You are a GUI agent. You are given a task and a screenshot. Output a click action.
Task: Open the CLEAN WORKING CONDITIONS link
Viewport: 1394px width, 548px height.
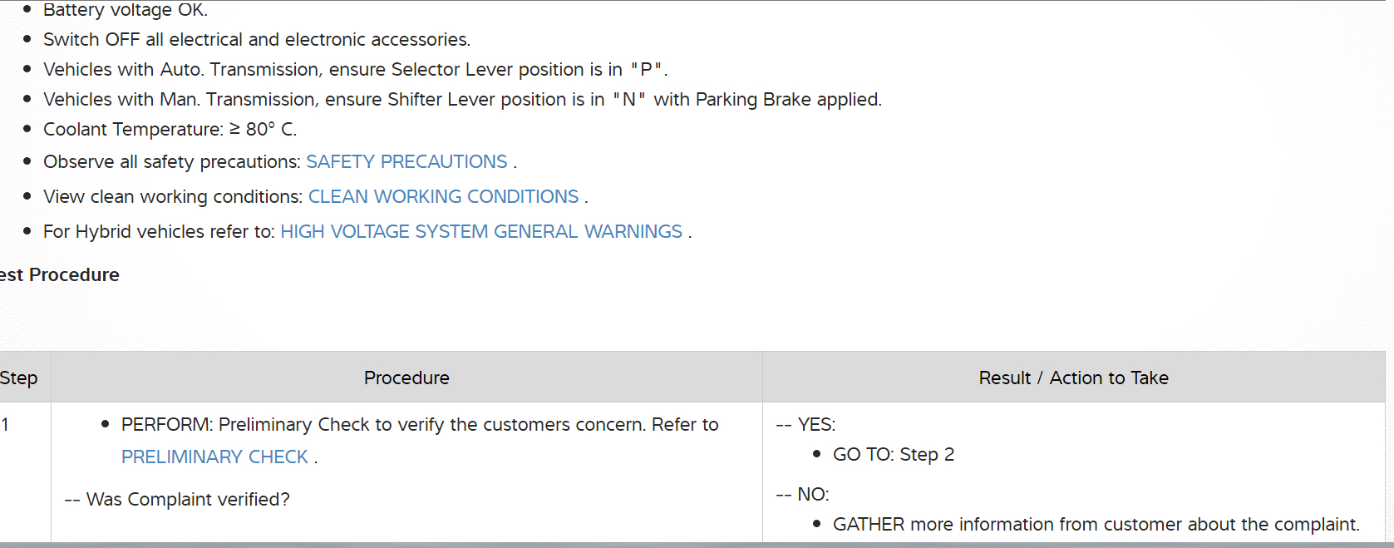pos(443,196)
